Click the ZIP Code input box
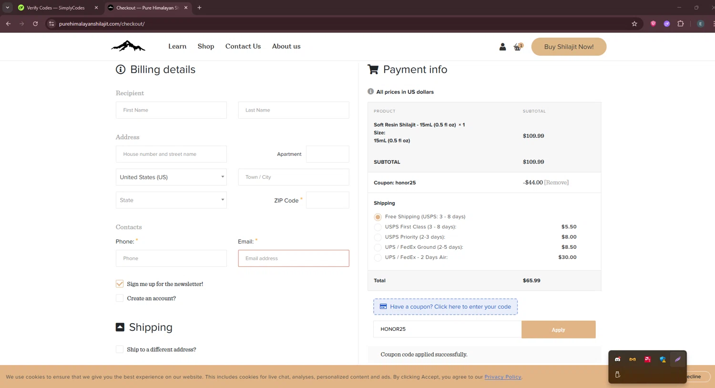This screenshot has width=715, height=388. 327,200
